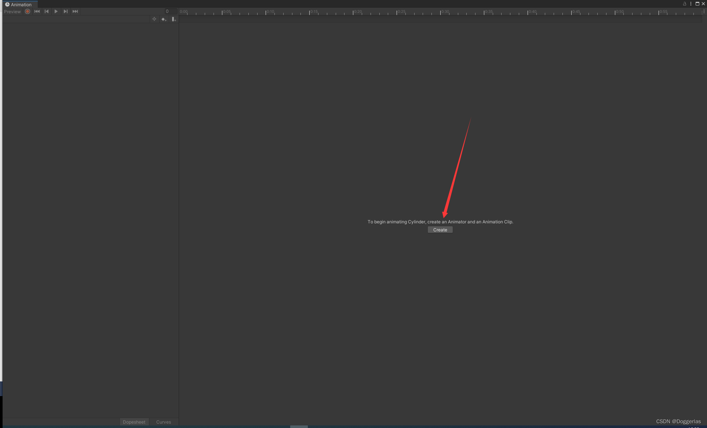Click the filter by selection icon

(154, 19)
